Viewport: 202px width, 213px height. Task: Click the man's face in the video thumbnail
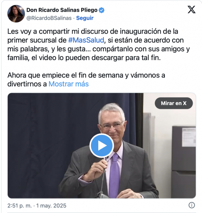pos(112,125)
